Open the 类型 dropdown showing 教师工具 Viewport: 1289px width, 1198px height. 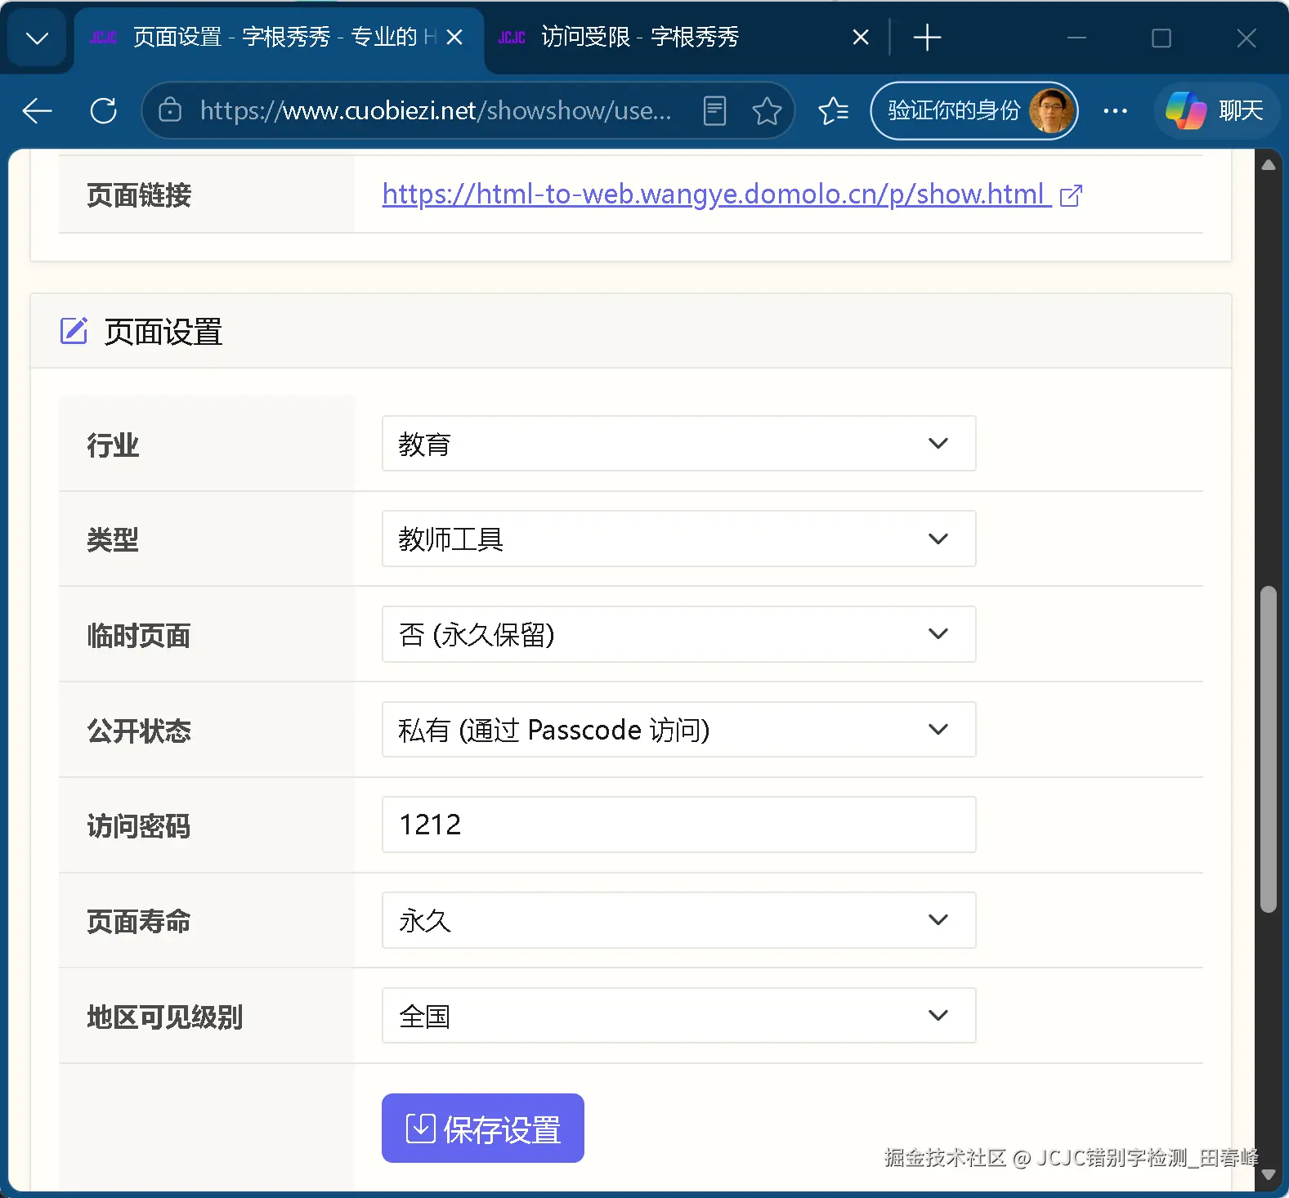pos(678,539)
